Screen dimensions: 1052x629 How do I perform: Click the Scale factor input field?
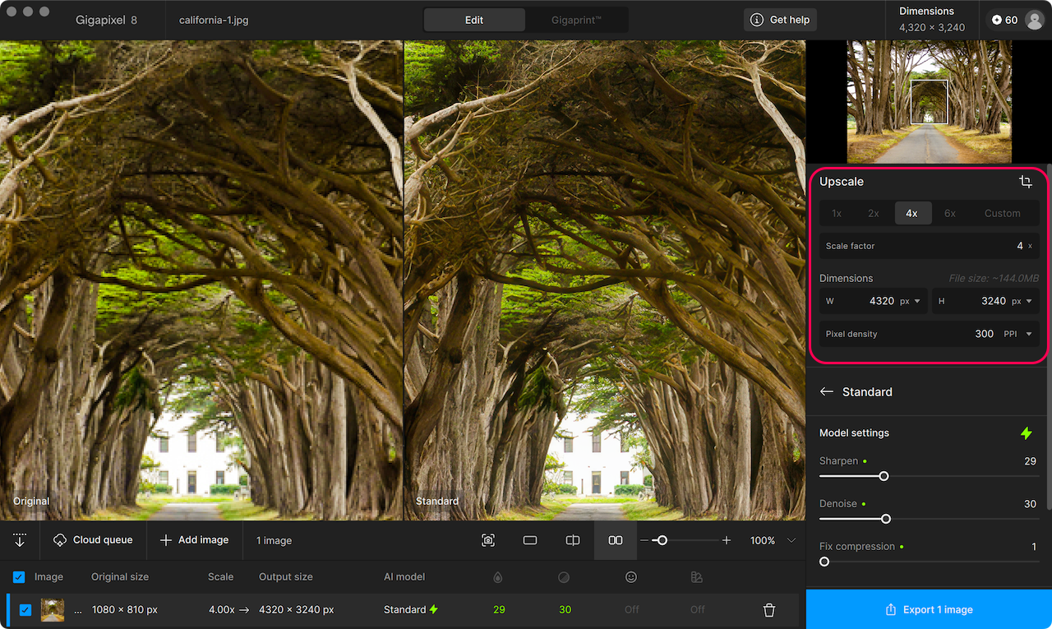tap(930, 246)
